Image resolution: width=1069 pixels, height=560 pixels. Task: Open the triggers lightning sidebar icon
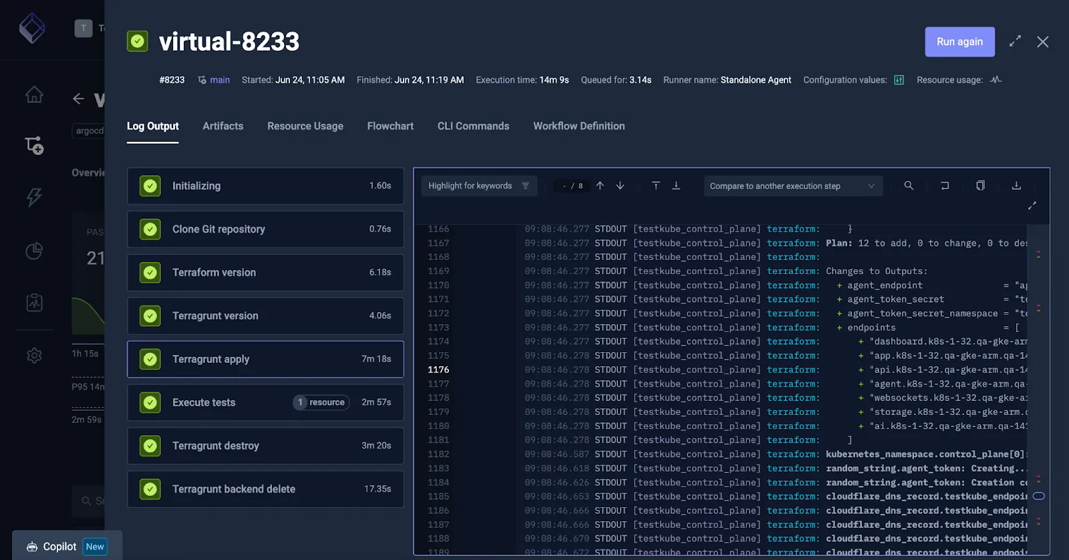pyautogui.click(x=34, y=197)
